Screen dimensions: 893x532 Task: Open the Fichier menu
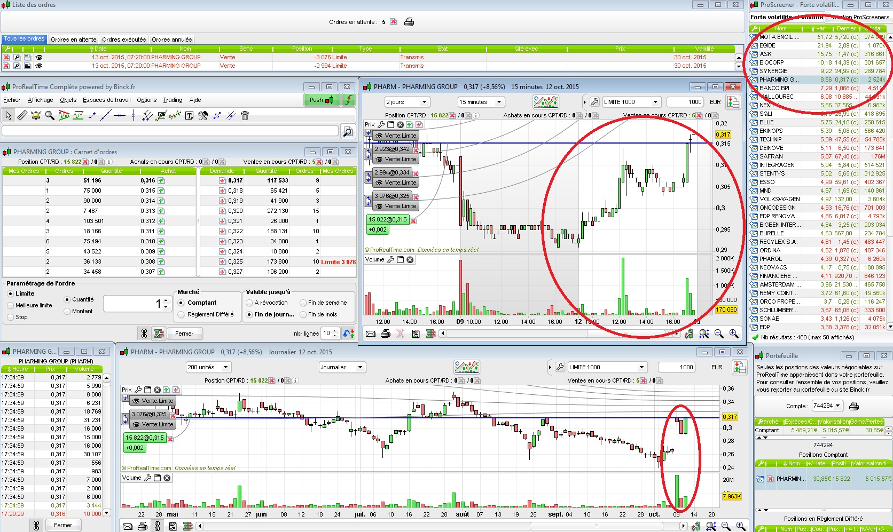[x=12, y=100]
